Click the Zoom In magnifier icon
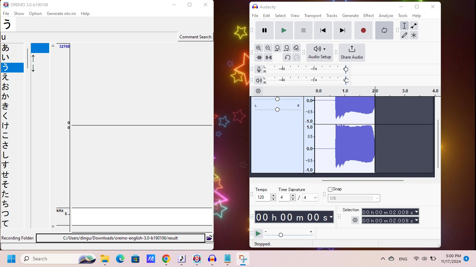Screen dimensions: 476x267 [259, 48]
